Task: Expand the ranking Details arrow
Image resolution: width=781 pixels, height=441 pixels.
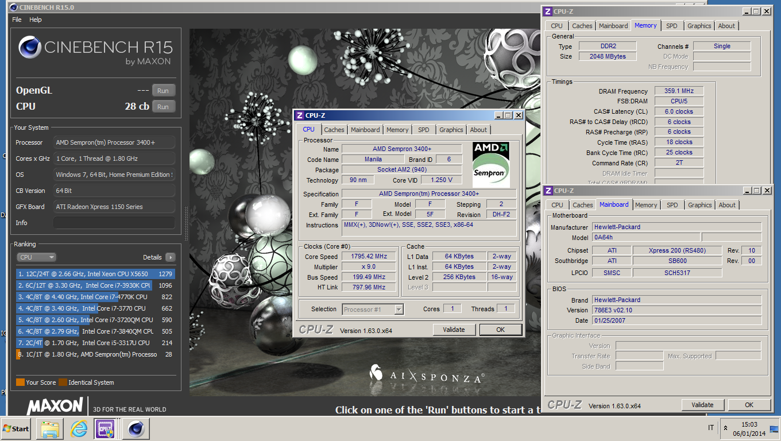Action: pyautogui.click(x=170, y=257)
